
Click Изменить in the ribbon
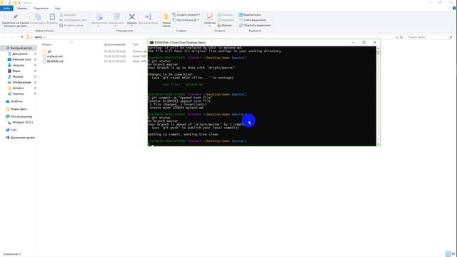226,20
